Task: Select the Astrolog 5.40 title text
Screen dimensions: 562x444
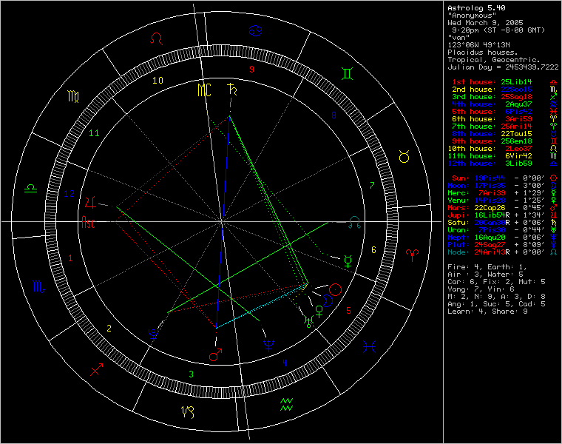Action: pos(477,8)
